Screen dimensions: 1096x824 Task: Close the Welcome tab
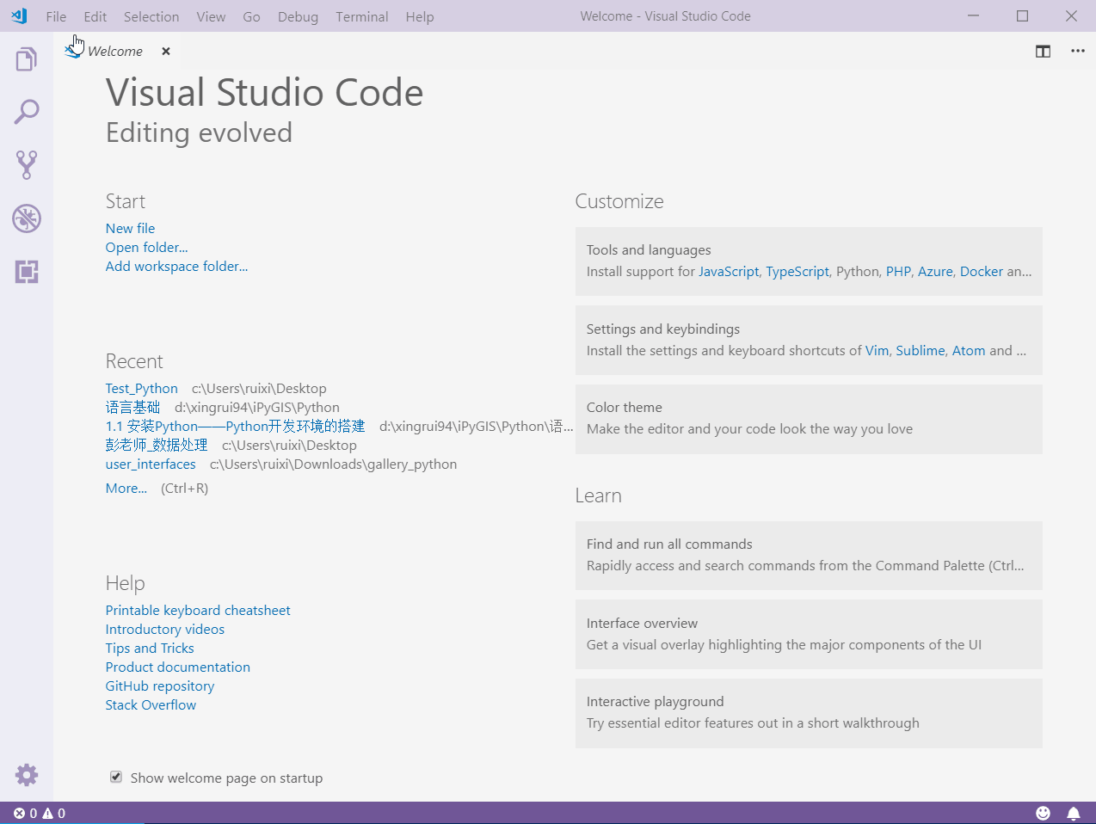[x=166, y=52]
